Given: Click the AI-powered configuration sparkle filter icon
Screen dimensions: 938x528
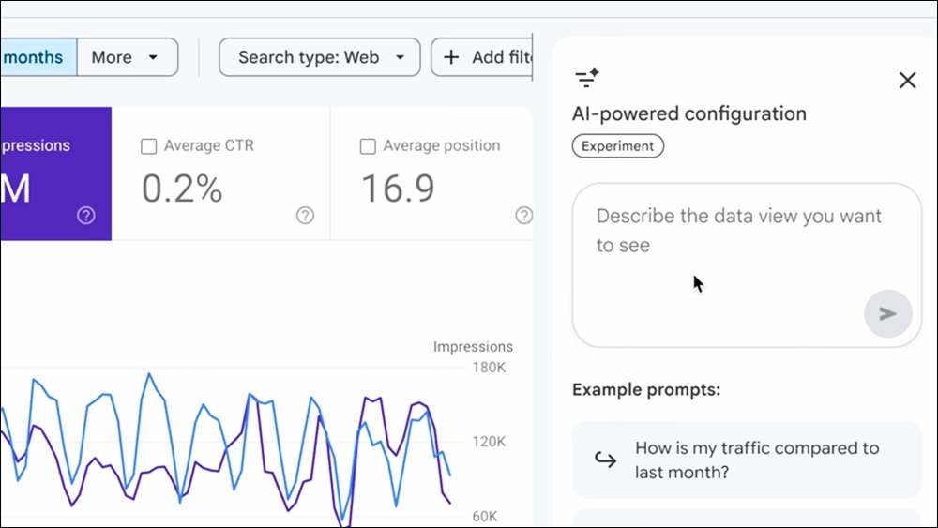Looking at the screenshot, I should coord(587,79).
